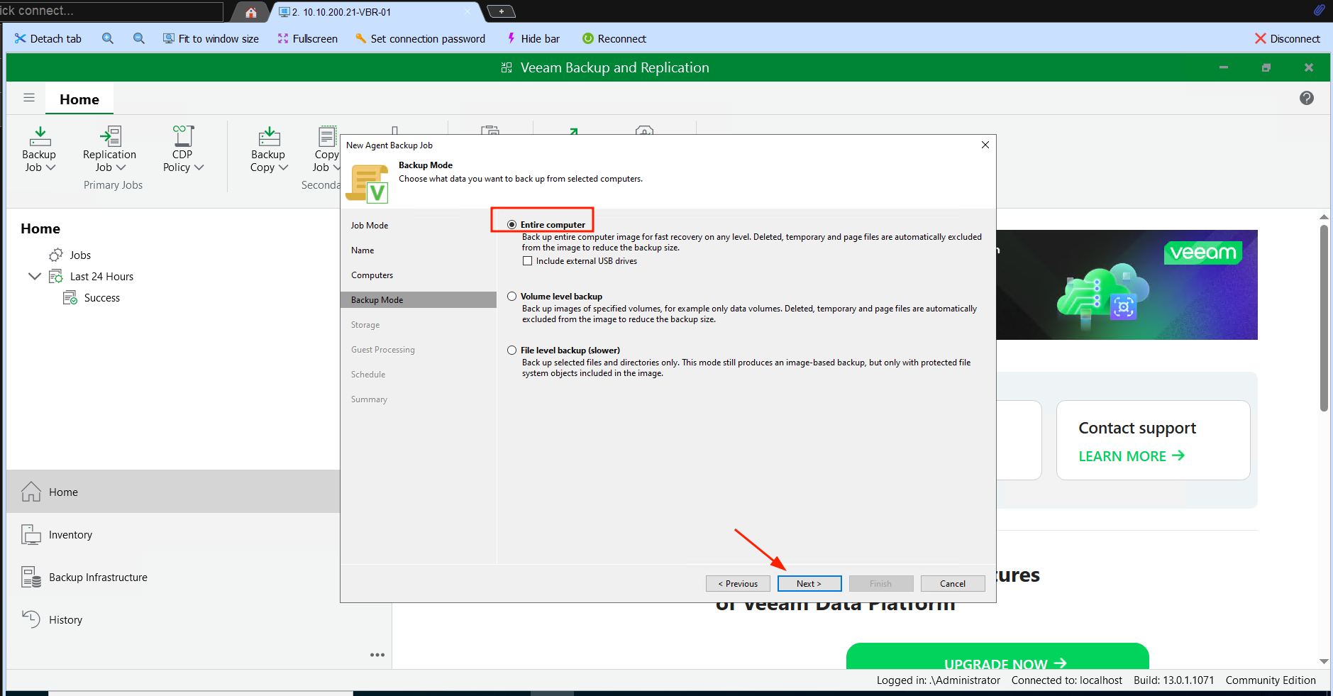Click the Previous button in wizard
1333x696 pixels.
pyautogui.click(x=738, y=583)
